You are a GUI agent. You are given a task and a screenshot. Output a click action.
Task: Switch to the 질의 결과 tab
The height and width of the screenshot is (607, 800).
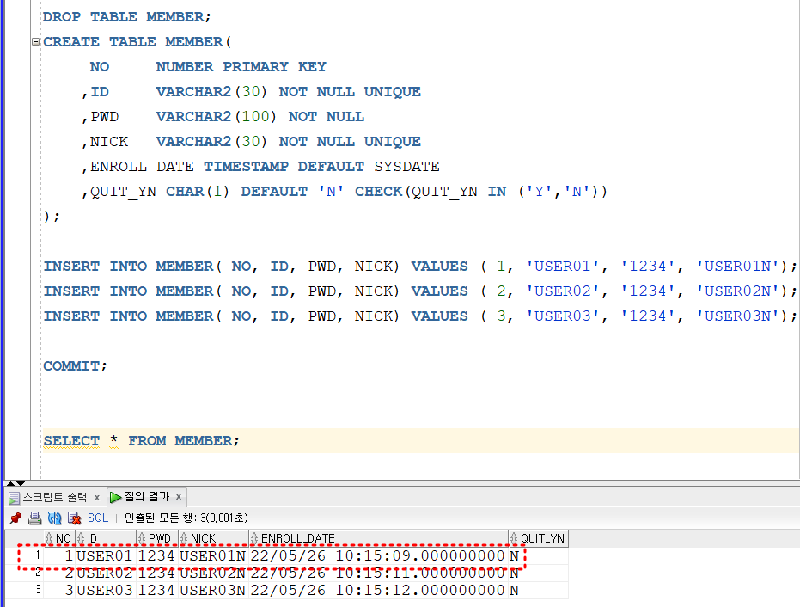pyautogui.click(x=146, y=497)
